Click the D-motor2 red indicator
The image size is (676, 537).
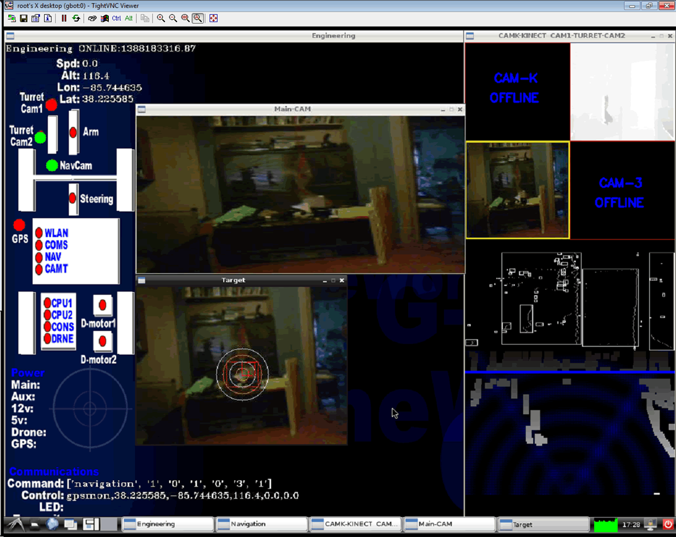coord(103,341)
